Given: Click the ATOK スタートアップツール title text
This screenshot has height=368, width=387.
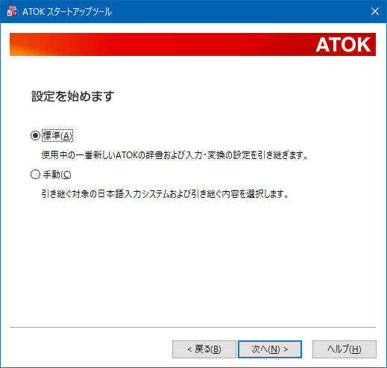Looking at the screenshot, I should tap(67, 12).
